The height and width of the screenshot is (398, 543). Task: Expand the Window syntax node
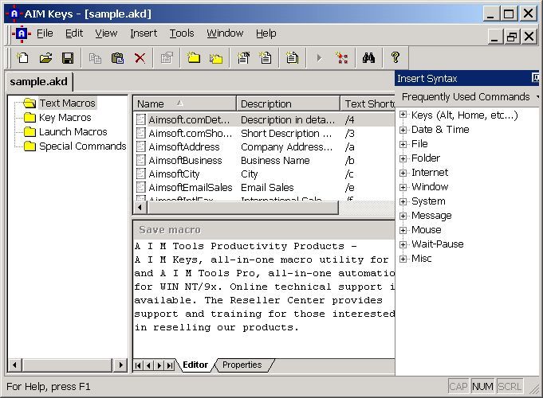click(403, 187)
